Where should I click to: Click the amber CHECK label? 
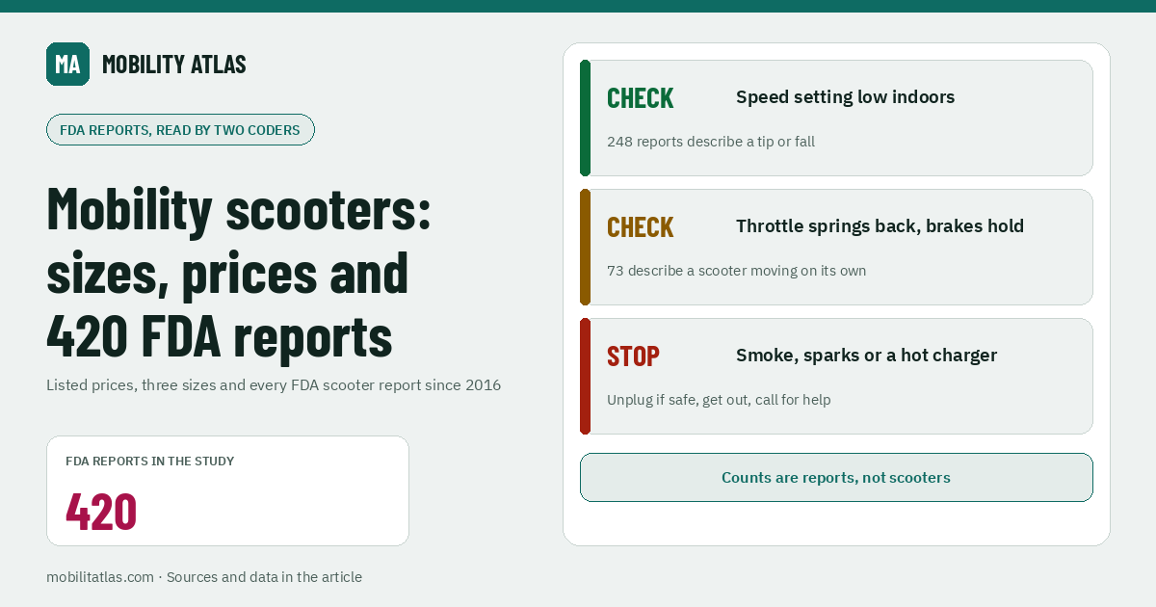coord(641,226)
